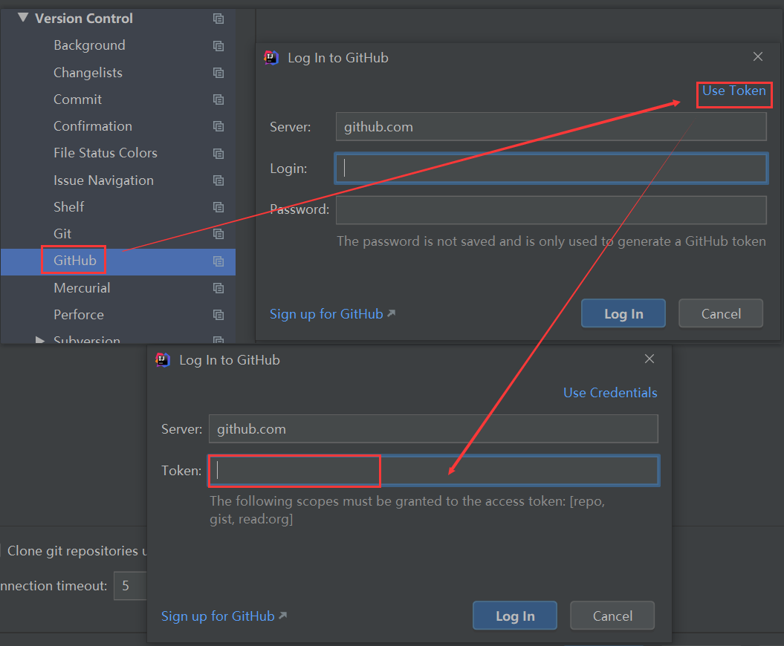Focus the Login input field
Viewport: 784px width, 646px height.
[x=551, y=169]
